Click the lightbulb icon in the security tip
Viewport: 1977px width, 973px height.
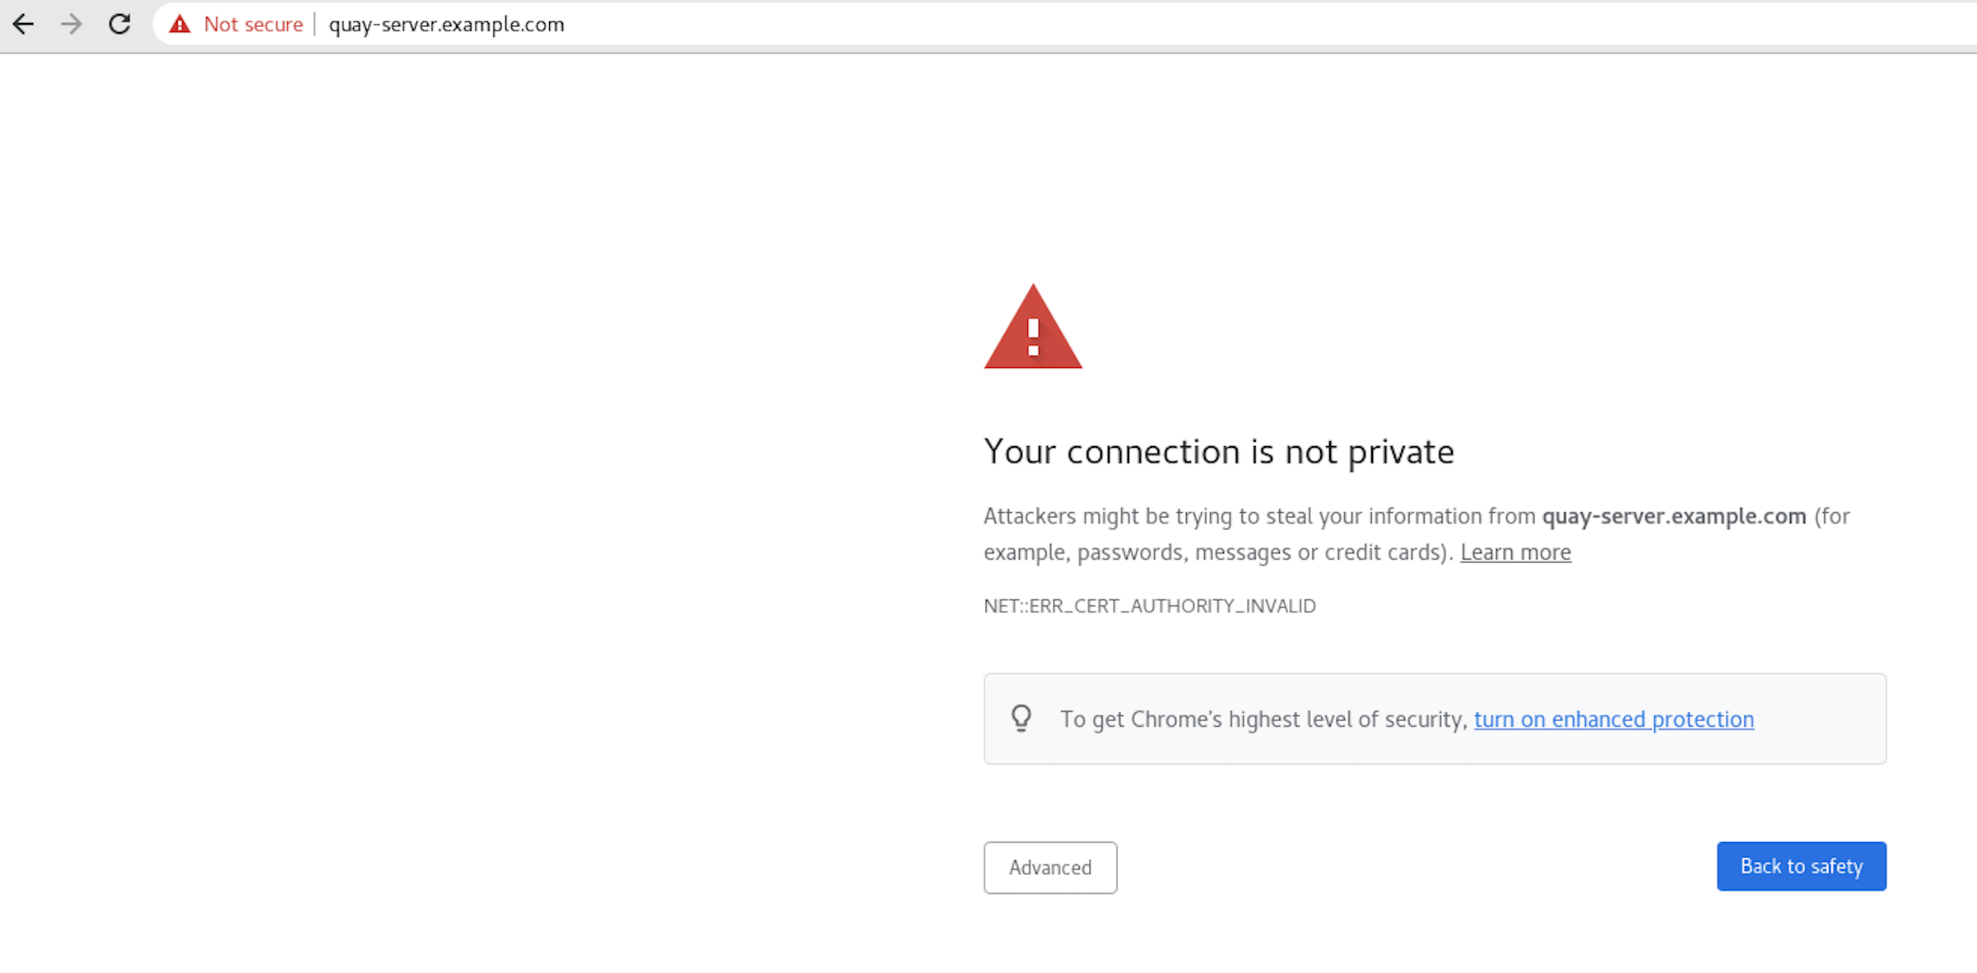click(1021, 719)
